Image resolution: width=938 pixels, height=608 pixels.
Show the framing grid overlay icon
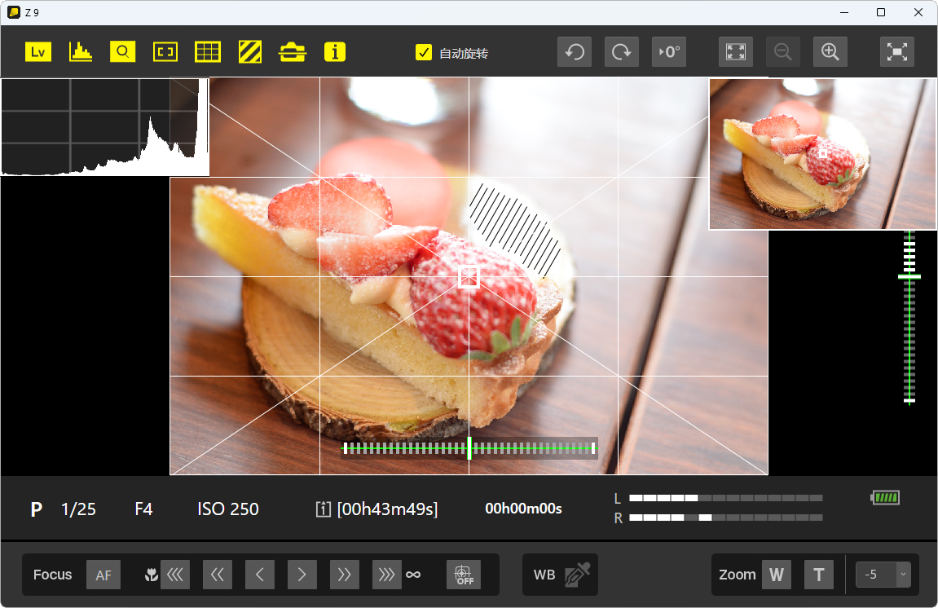208,52
